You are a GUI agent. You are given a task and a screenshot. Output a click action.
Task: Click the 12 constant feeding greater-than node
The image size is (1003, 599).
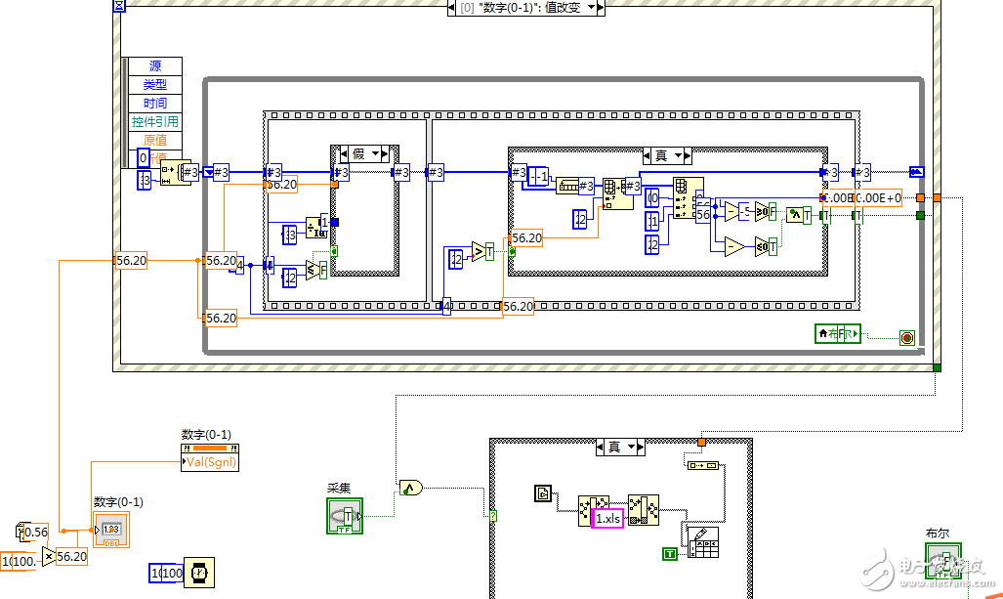click(x=455, y=259)
